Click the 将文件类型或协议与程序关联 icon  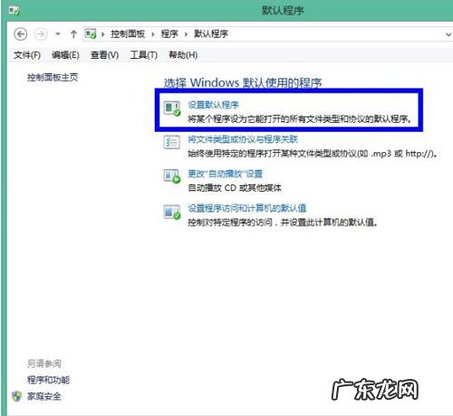[172, 142]
